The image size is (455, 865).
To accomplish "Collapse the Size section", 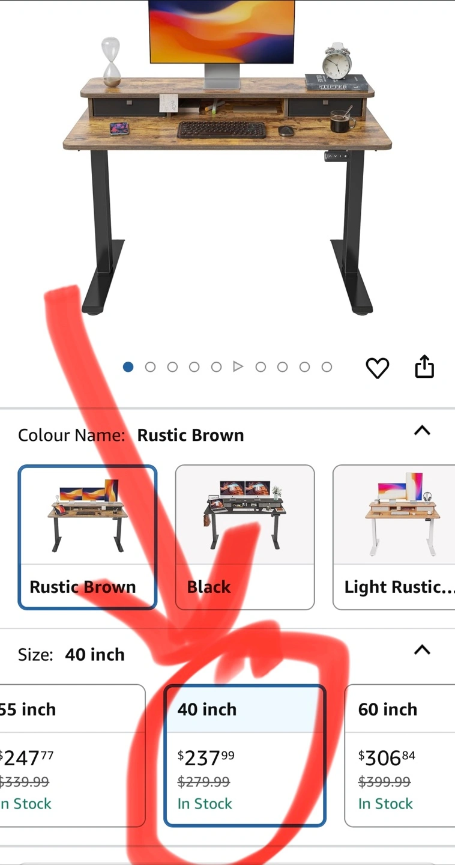I will pyautogui.click(x=423, y=650).
